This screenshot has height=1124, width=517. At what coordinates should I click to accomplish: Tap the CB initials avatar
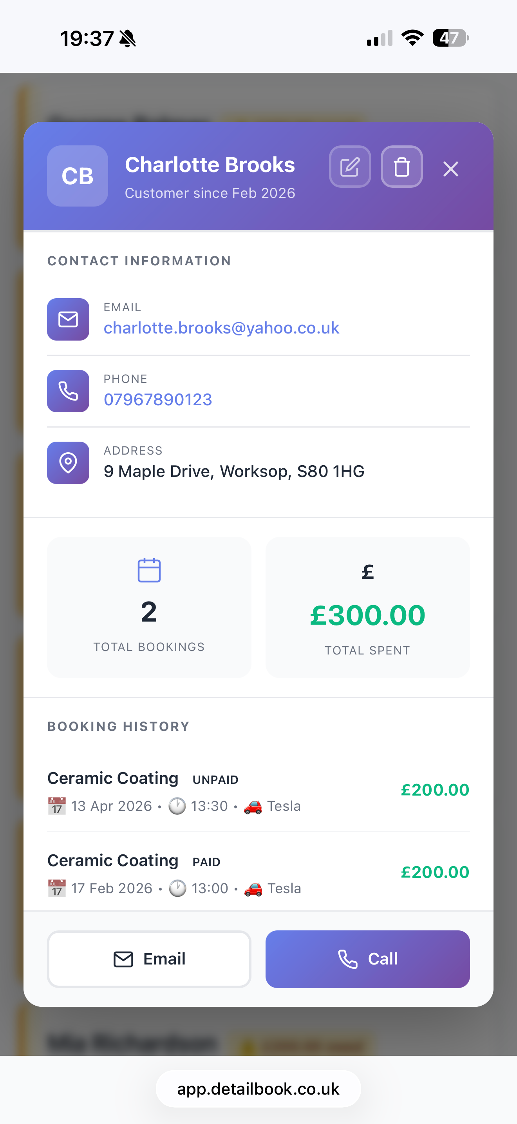78,176
